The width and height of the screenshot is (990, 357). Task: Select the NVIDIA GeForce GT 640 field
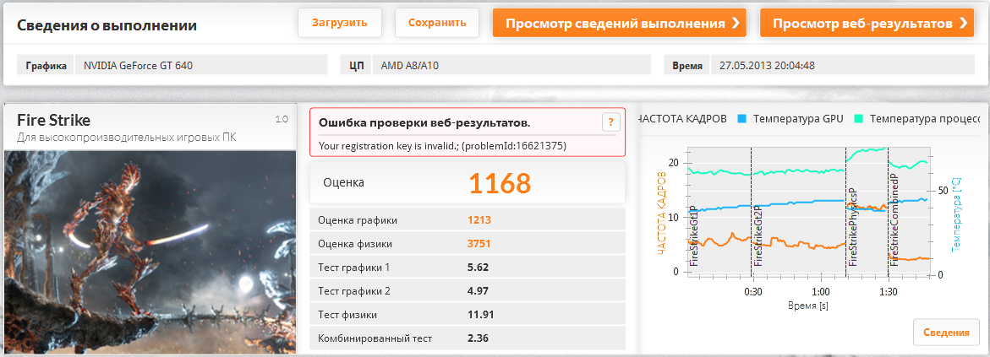click(x=201, y=65)
